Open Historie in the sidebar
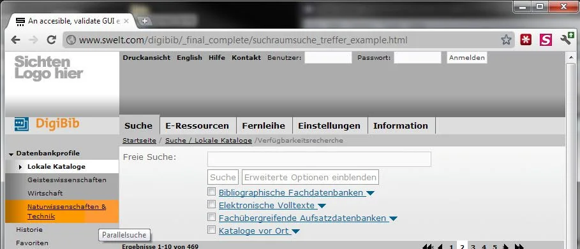 (x=29, y=229)
